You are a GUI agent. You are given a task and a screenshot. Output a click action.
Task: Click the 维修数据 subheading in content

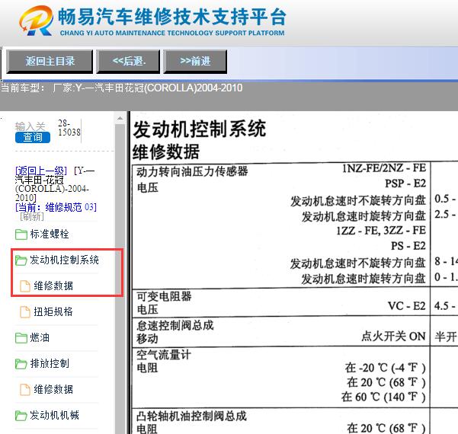pyautogui.click(x=166, y=152)
